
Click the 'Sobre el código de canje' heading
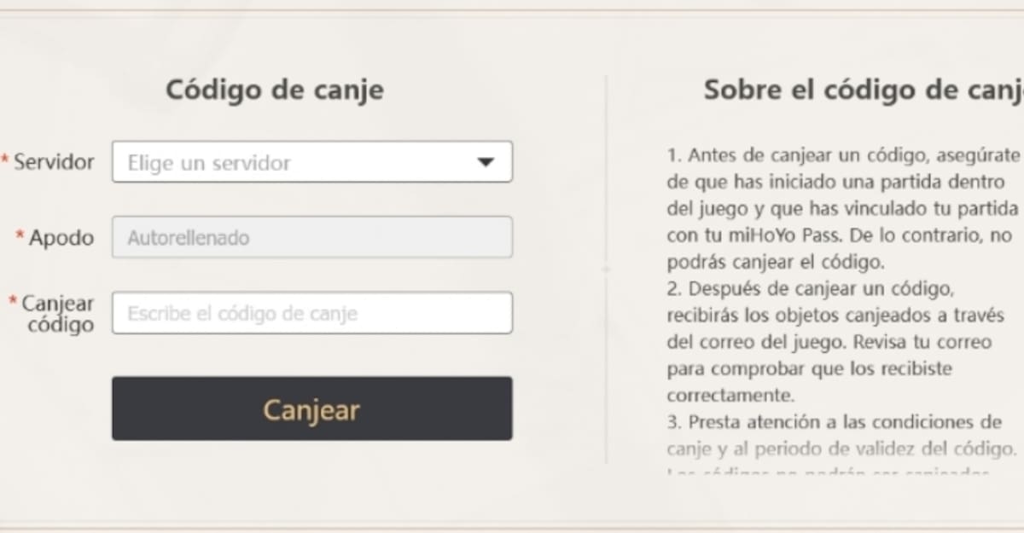(862, 90)
